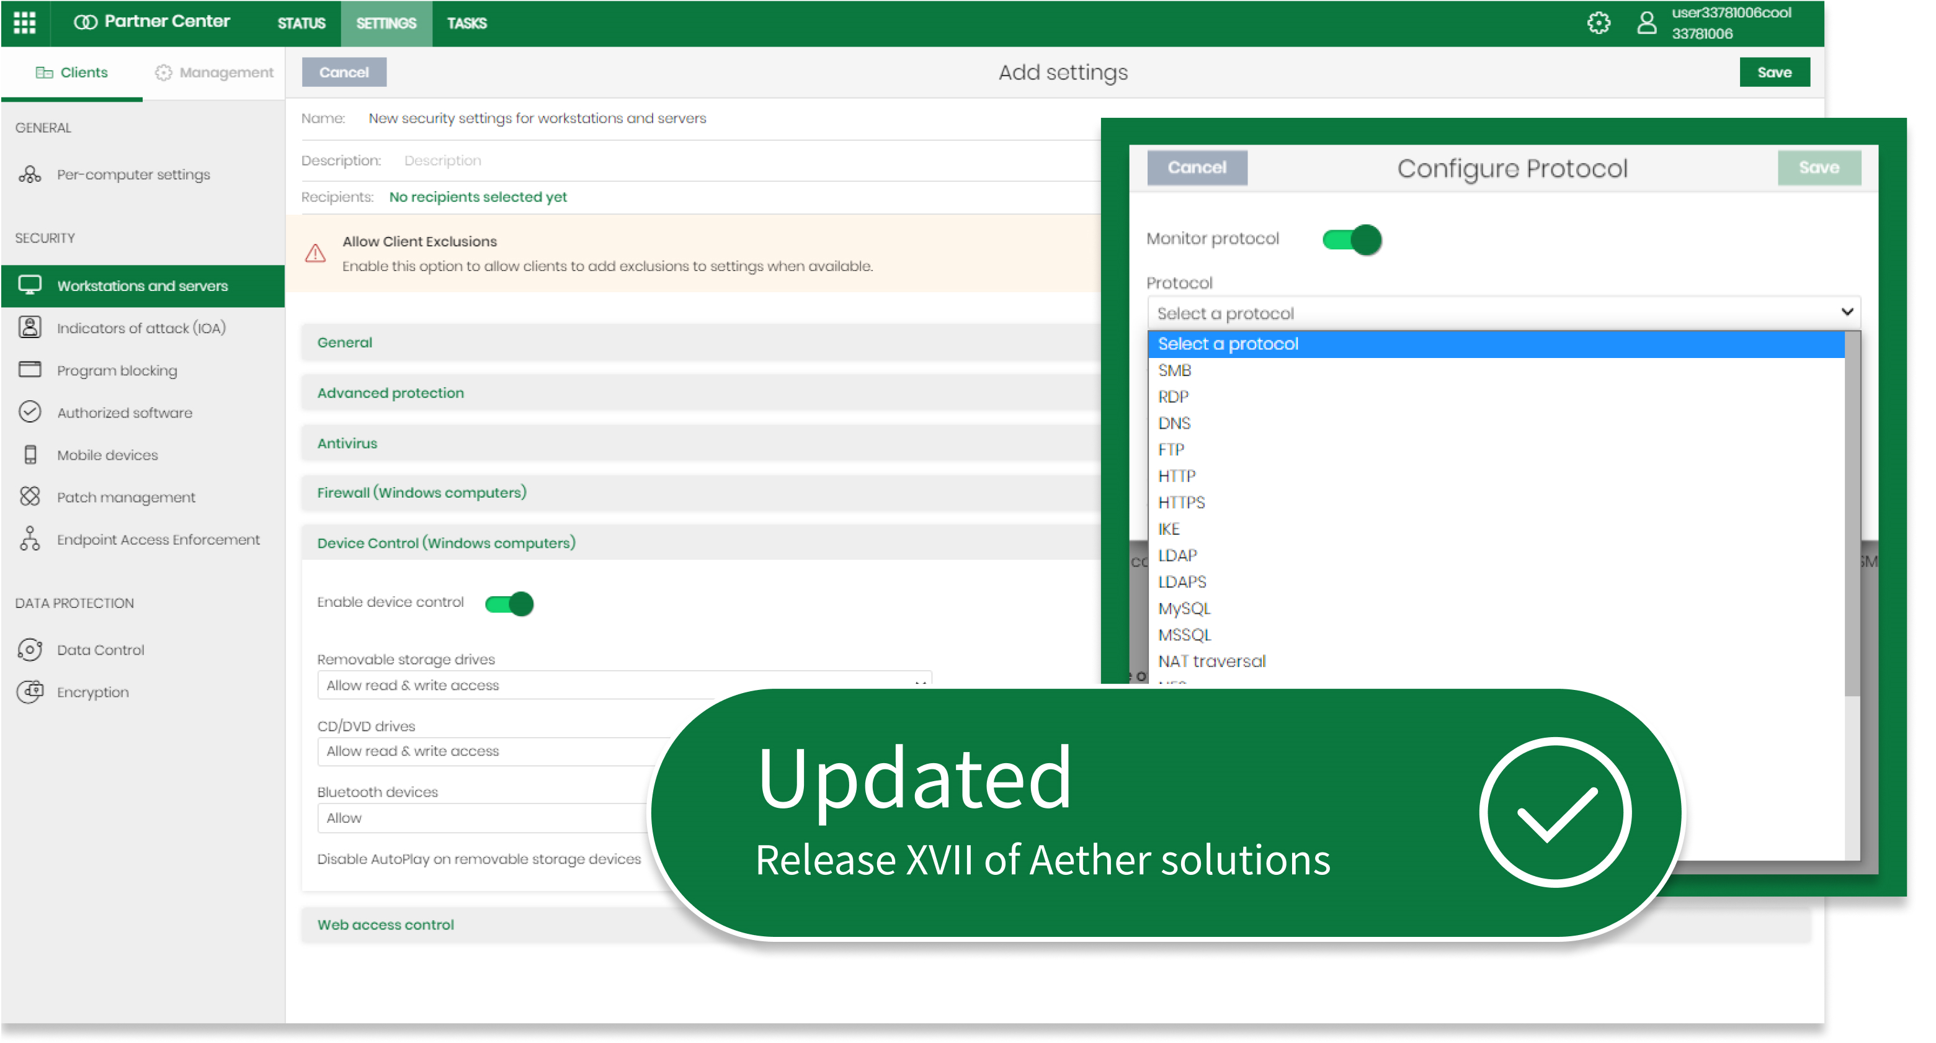Click the Data Control icon

pyautogui.click(x=30, y=649)
